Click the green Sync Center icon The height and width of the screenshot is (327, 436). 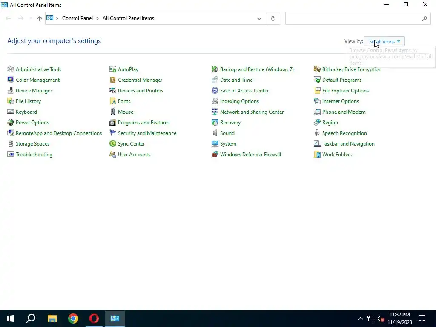(x=112, y=144)
